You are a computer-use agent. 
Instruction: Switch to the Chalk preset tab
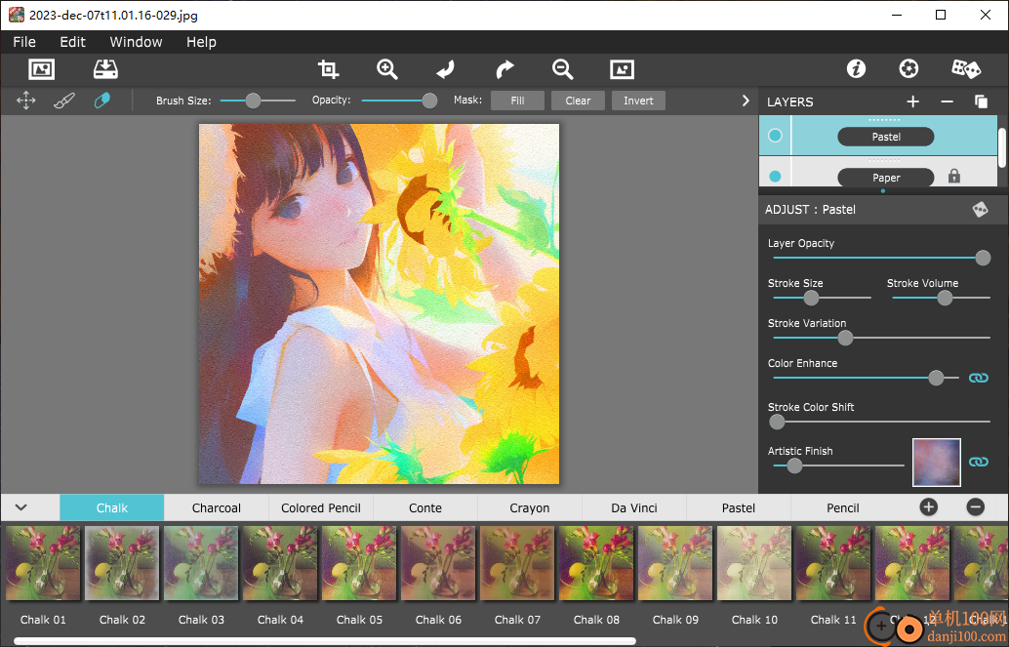(112, 507)
